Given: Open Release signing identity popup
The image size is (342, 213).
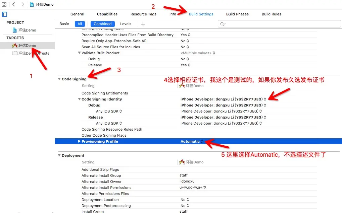Looking at the screenshot, I should (x=223, y=117).
